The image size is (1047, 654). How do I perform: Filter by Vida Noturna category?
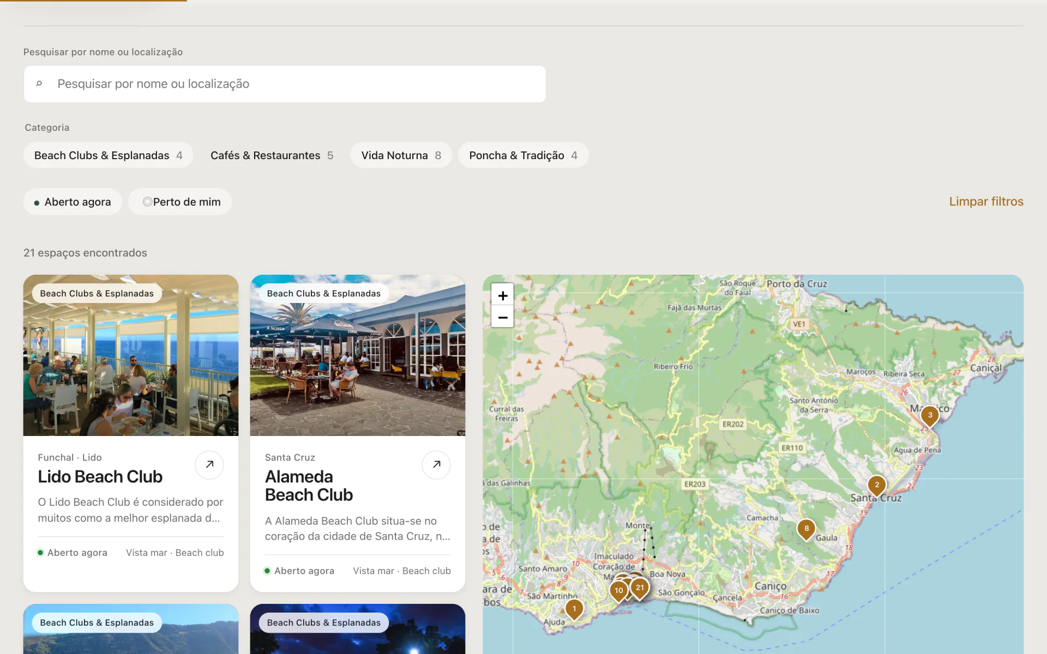pos(401,155)
